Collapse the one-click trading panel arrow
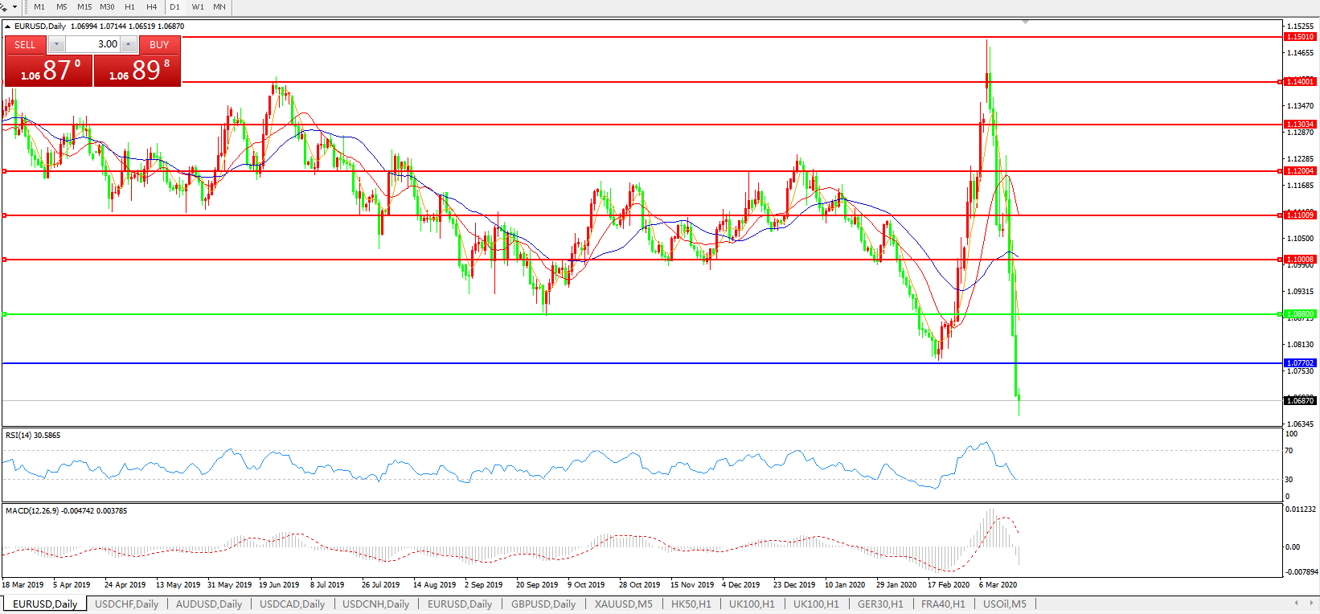This screenshot has width=1320, height=614. (8, 27)
